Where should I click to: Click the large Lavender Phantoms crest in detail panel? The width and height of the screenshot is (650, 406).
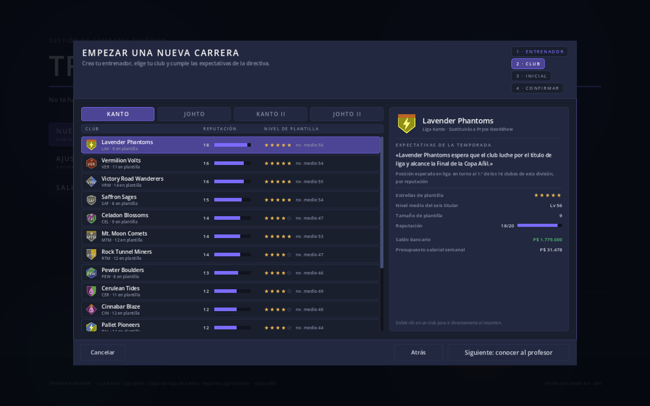coord(406,124)
